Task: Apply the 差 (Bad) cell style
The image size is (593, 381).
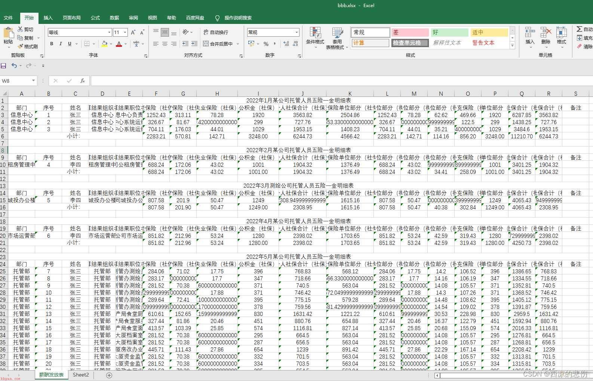Action: coord(410,33)
